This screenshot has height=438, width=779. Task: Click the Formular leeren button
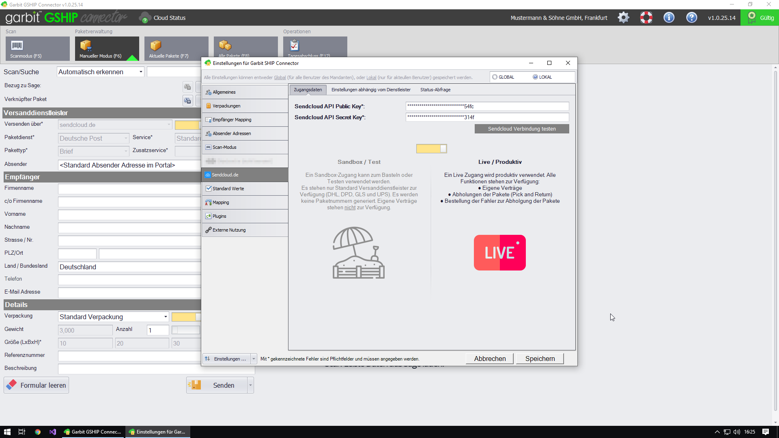tap(37, 385)
